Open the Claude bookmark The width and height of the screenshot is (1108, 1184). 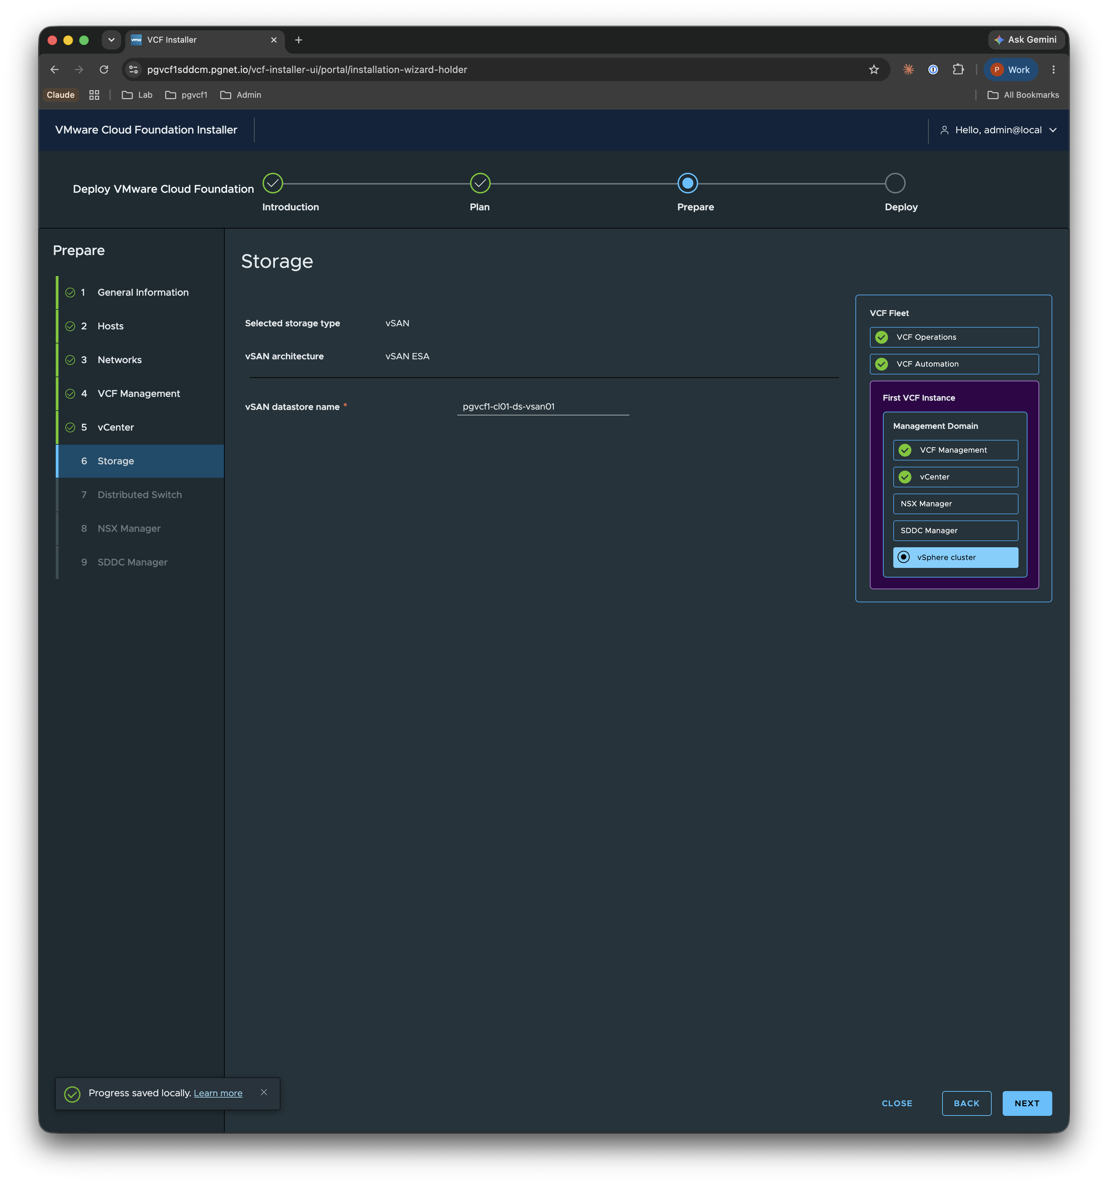tap(61, 95)
